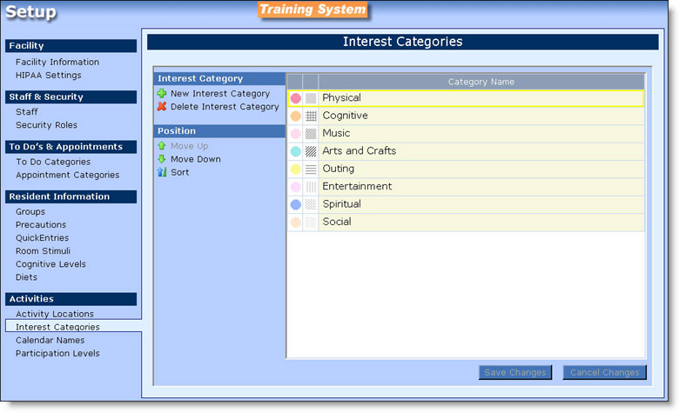Click the hatched pattern icon for Arts and Crafts
The image size is (679, 412).
(311, 151)
